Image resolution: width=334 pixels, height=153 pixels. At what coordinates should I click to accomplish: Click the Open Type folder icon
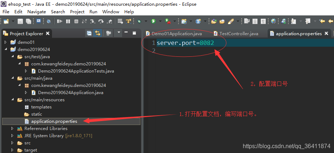pos(214,21)
